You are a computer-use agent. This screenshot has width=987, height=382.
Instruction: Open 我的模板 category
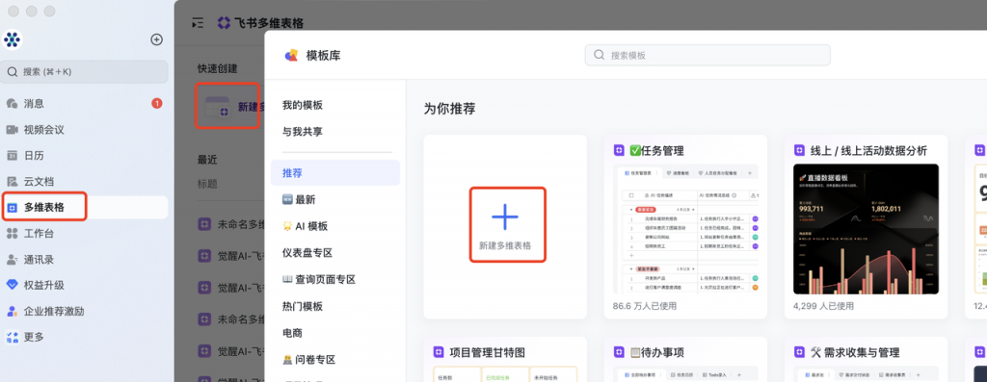click(303, 105)
